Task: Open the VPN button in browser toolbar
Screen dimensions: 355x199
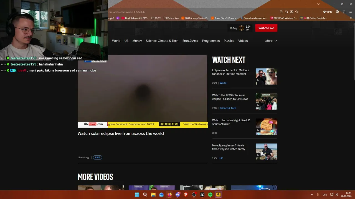Action: pos(328,12)
